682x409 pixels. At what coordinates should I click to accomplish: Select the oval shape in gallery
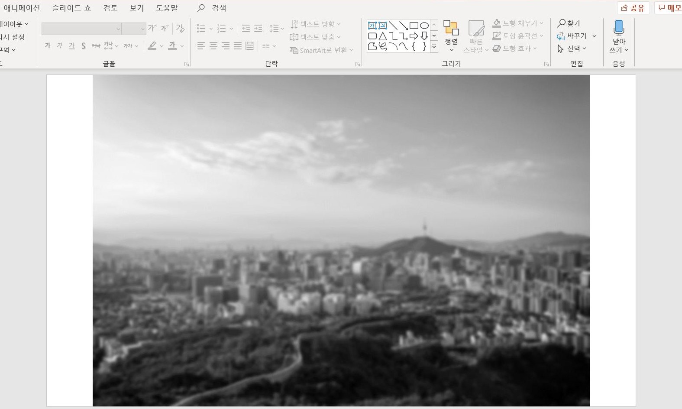(x=424, y=26)
